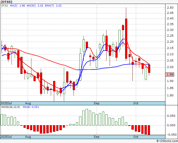Screen dimensions: 178x143
Task: Click the MA(3) legend label
Action: (x=14, y=6)
